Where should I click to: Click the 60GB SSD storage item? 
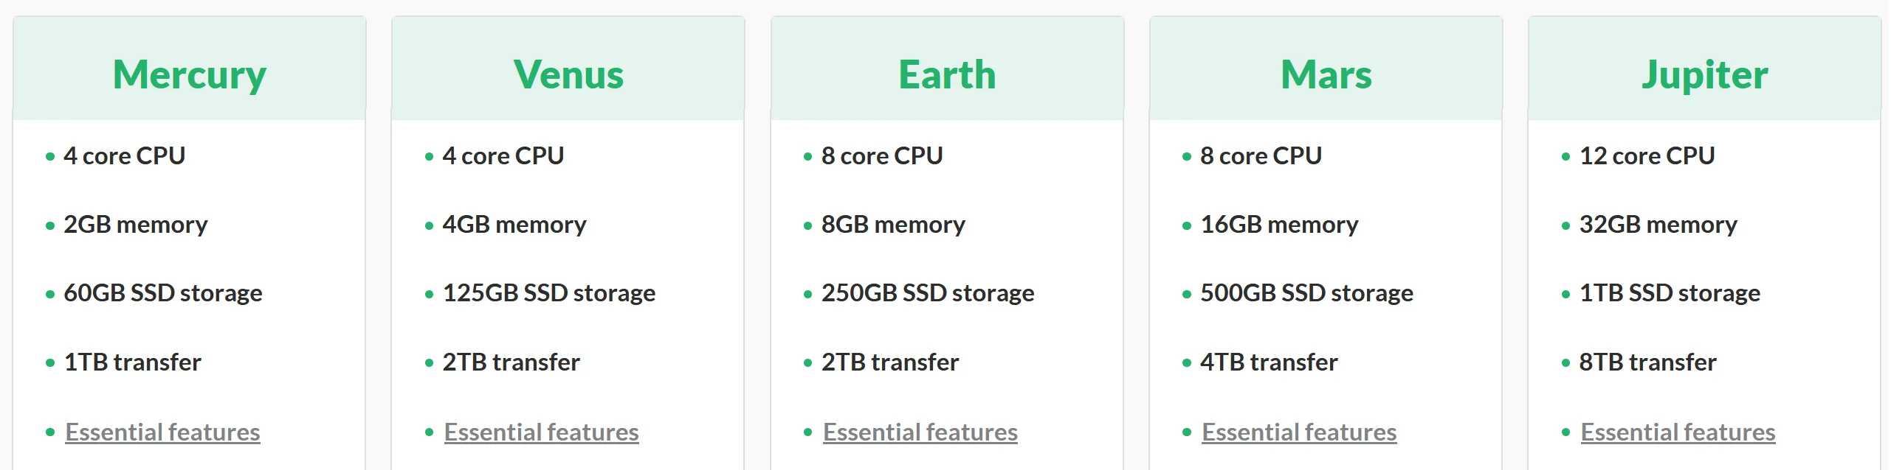(x=163, y=293)
